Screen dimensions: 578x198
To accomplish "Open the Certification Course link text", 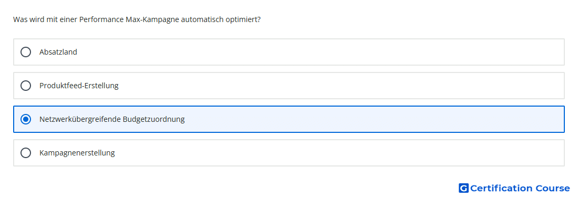I will (520, 188).
